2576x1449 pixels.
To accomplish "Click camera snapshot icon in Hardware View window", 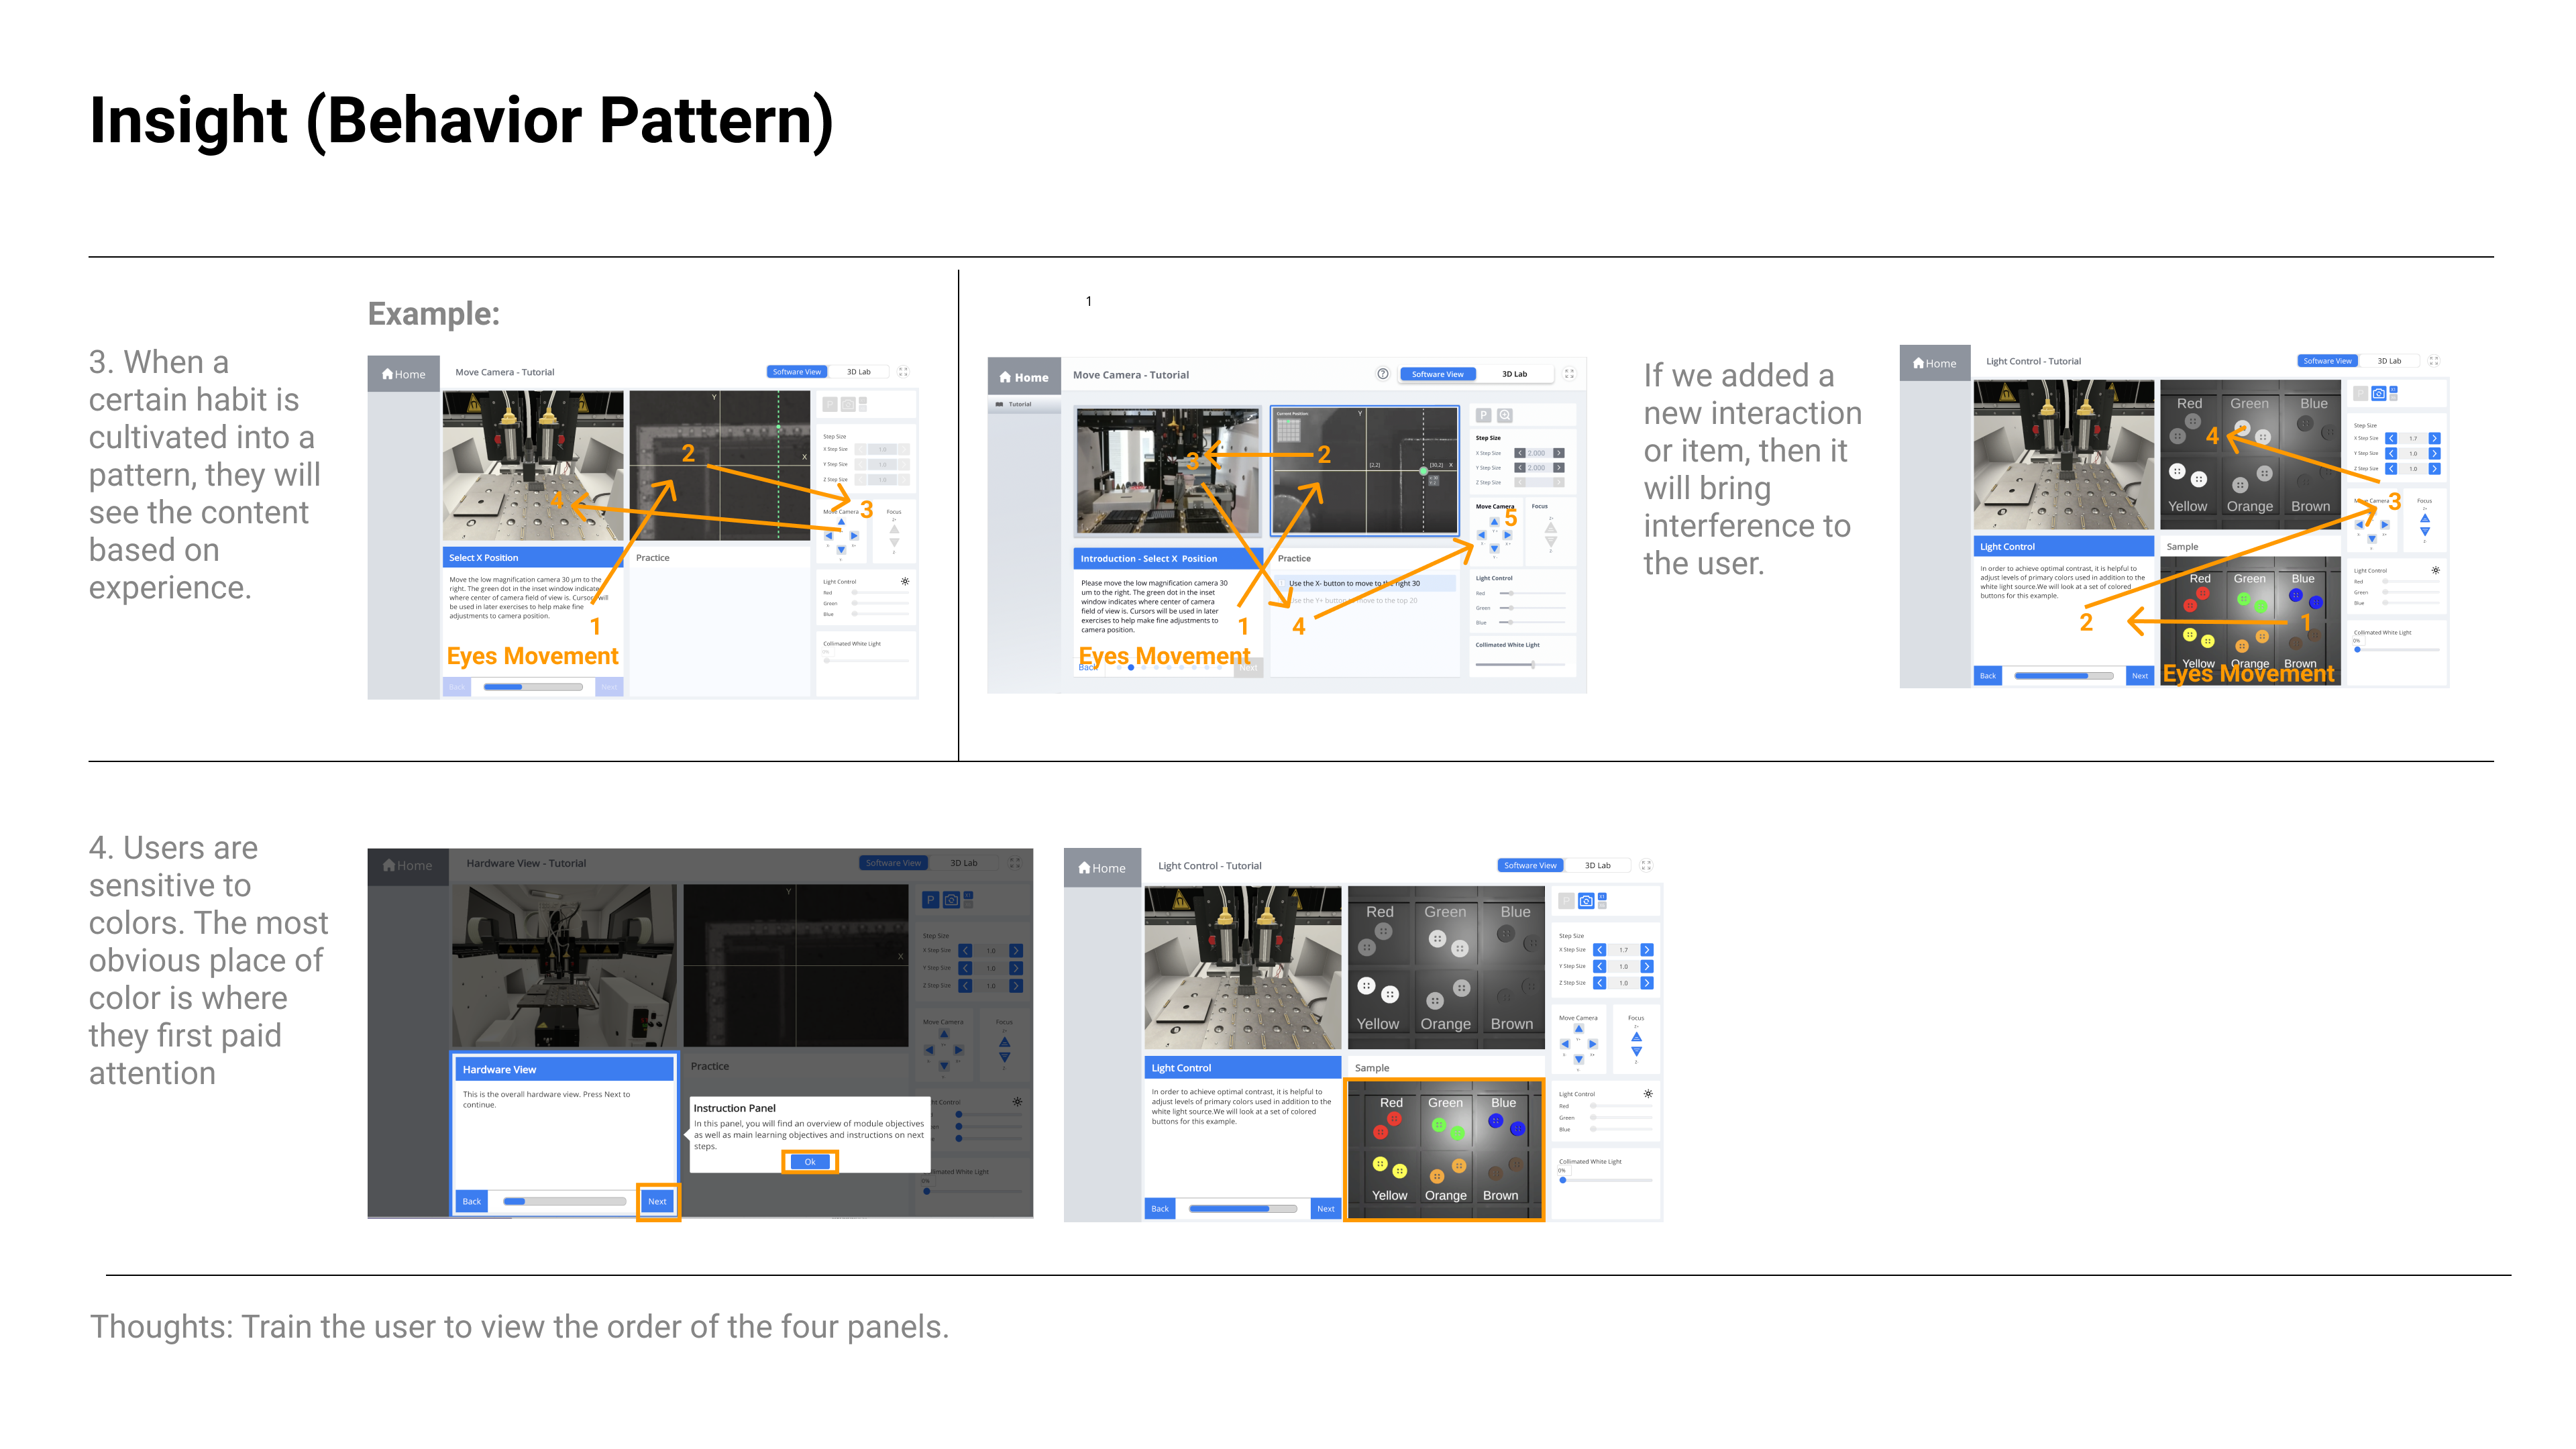I will coord(951,900).
